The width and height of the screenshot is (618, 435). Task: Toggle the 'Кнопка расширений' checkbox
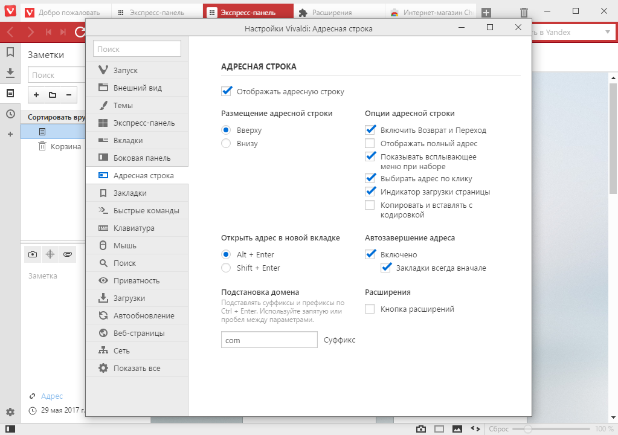370,309
